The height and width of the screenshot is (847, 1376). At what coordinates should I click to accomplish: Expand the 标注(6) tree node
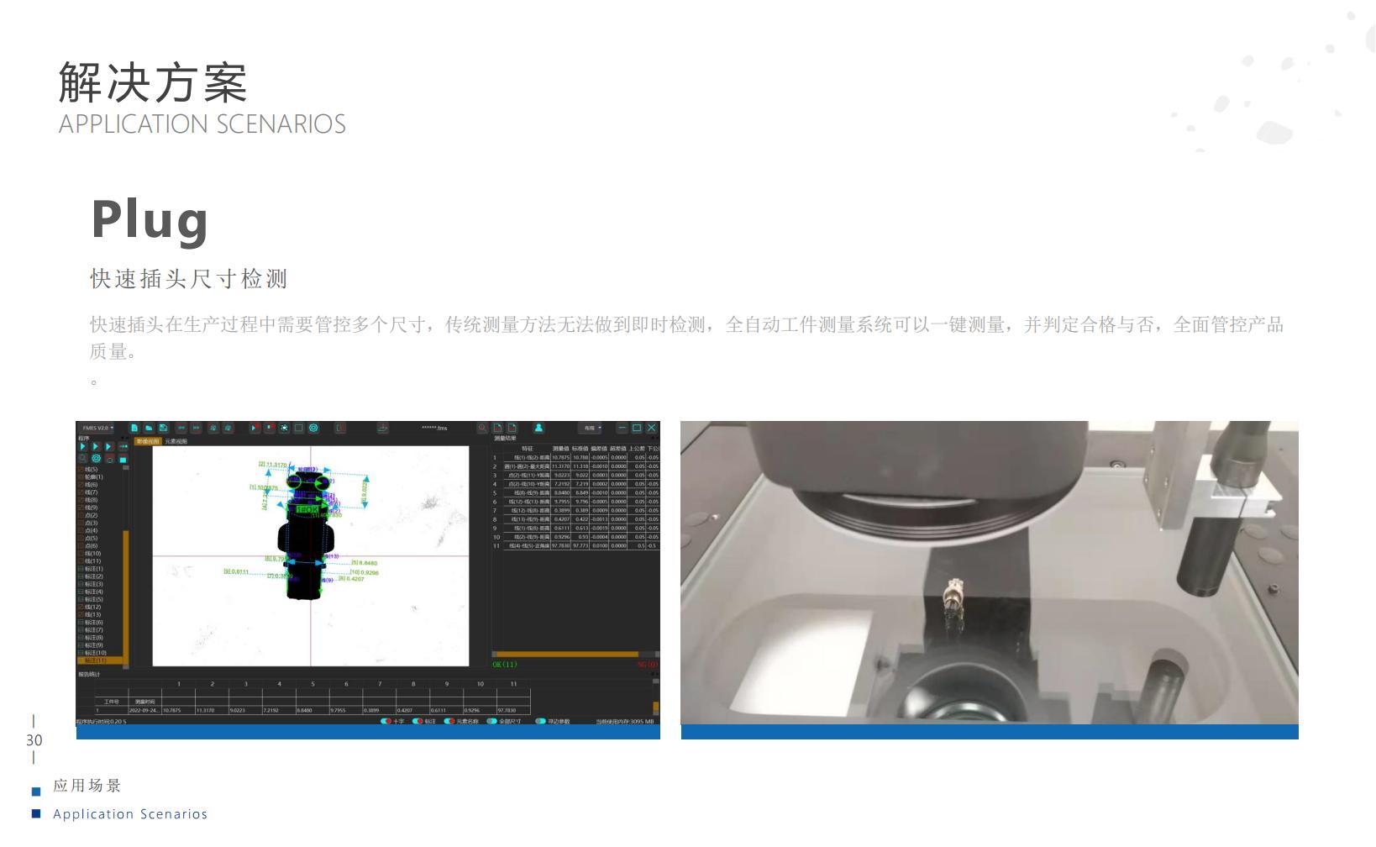point(81,622)
